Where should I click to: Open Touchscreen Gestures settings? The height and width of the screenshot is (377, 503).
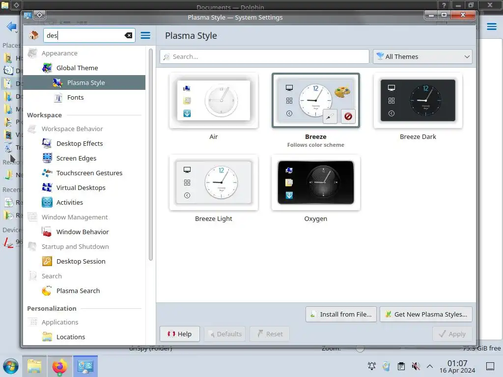point(84,173)
